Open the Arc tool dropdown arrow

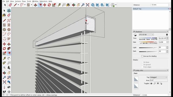point(25,5)
